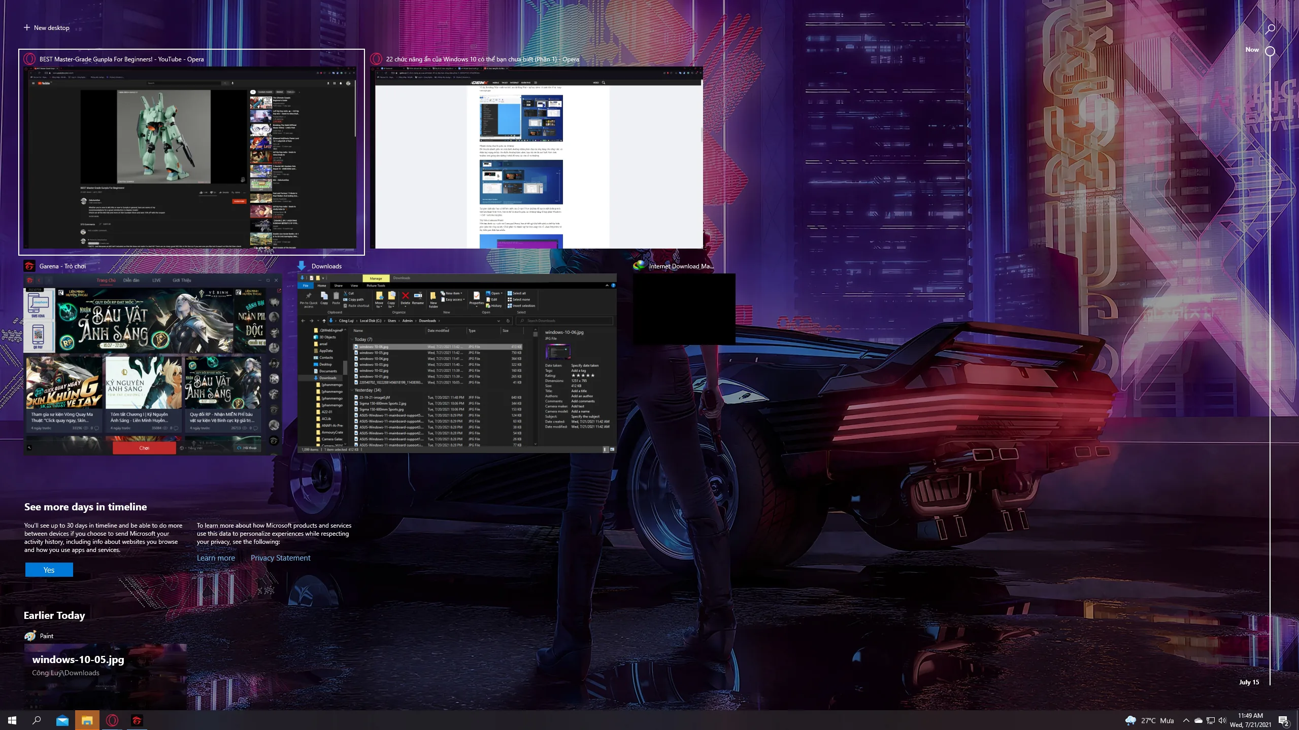Screen dimensions: 1299x730
Task: Open the windows-10-05.jpg Paint activity card
Action: pos(106,677)
